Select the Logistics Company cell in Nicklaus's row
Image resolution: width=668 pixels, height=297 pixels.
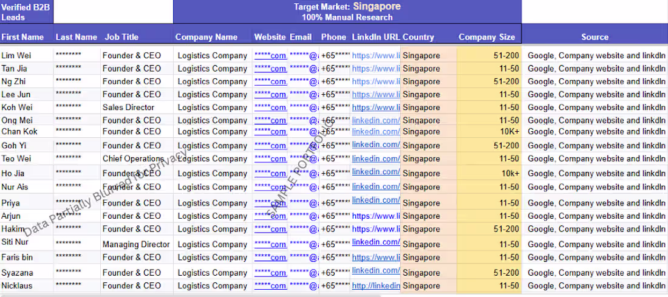[213, 285]
